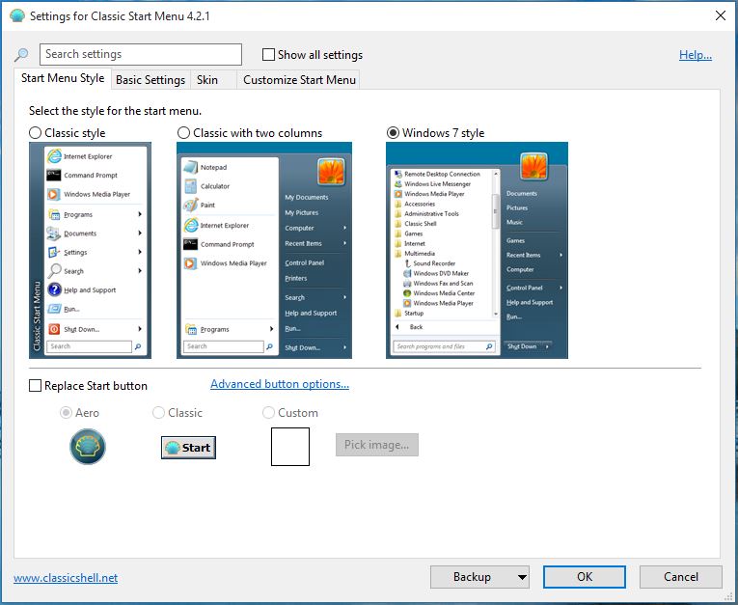The width and height of the screenshot is (738, 605).
Task: Select the Classic with two columns preview
Action: click(x=264, y=250)
